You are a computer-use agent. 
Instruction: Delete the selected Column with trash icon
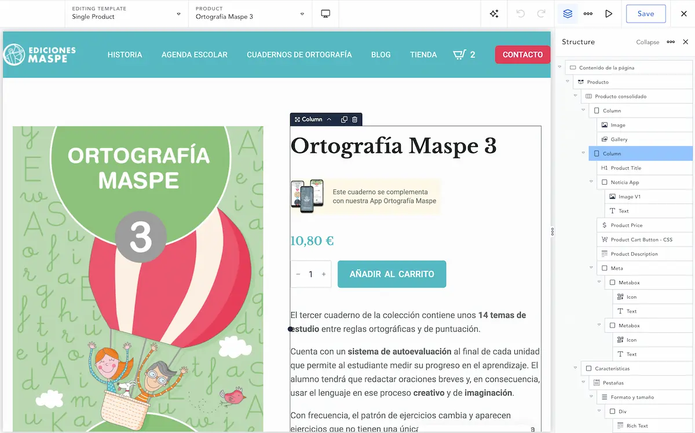tap(355, 119)
